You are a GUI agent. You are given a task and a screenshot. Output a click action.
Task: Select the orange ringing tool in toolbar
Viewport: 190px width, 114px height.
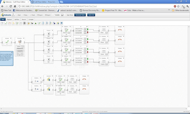point(13,23)
